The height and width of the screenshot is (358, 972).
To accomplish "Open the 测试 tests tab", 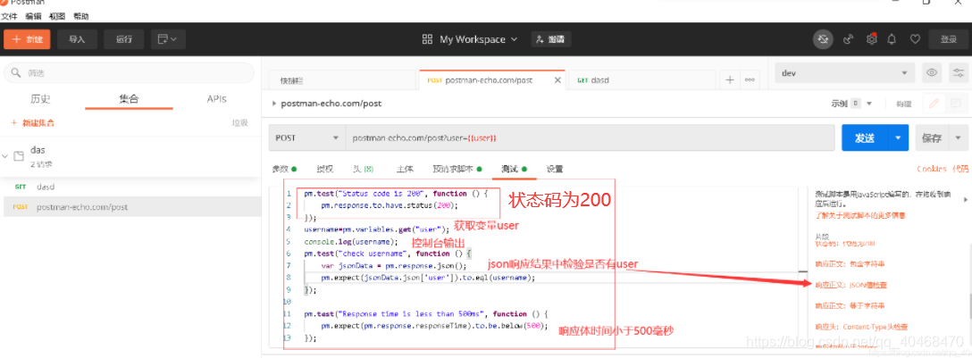I will click(514, 169).
